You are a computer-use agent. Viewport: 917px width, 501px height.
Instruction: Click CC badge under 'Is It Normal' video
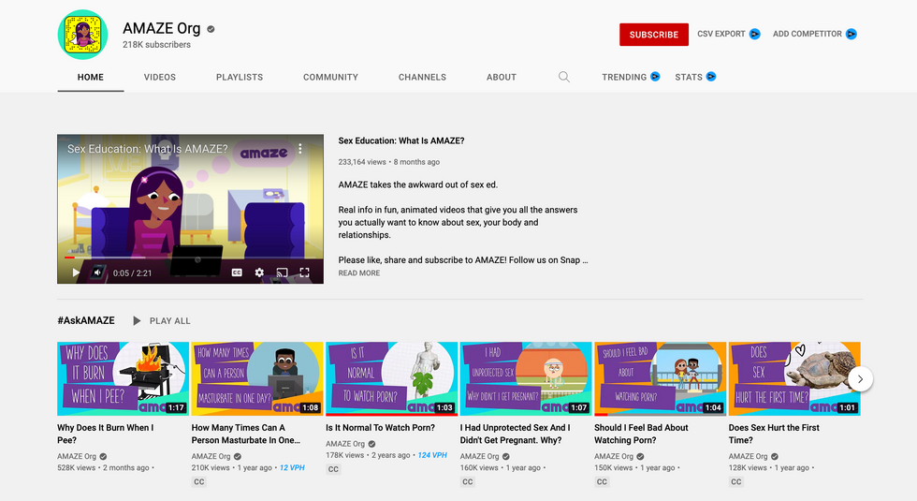tap(333, 469)
